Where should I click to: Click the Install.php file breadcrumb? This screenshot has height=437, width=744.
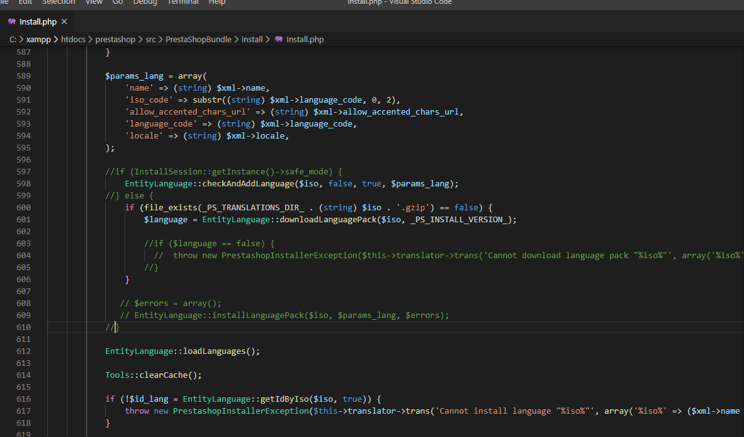[x=305, y=39]
